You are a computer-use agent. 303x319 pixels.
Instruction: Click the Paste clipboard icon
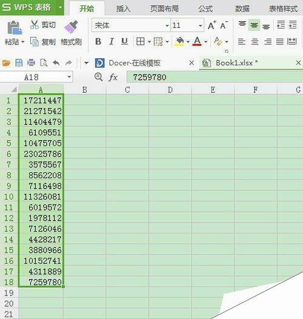pos(15,27)
